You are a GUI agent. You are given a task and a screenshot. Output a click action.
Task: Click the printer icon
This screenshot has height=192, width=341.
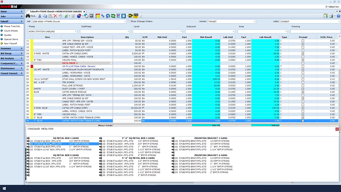click(x=331, y=16)
